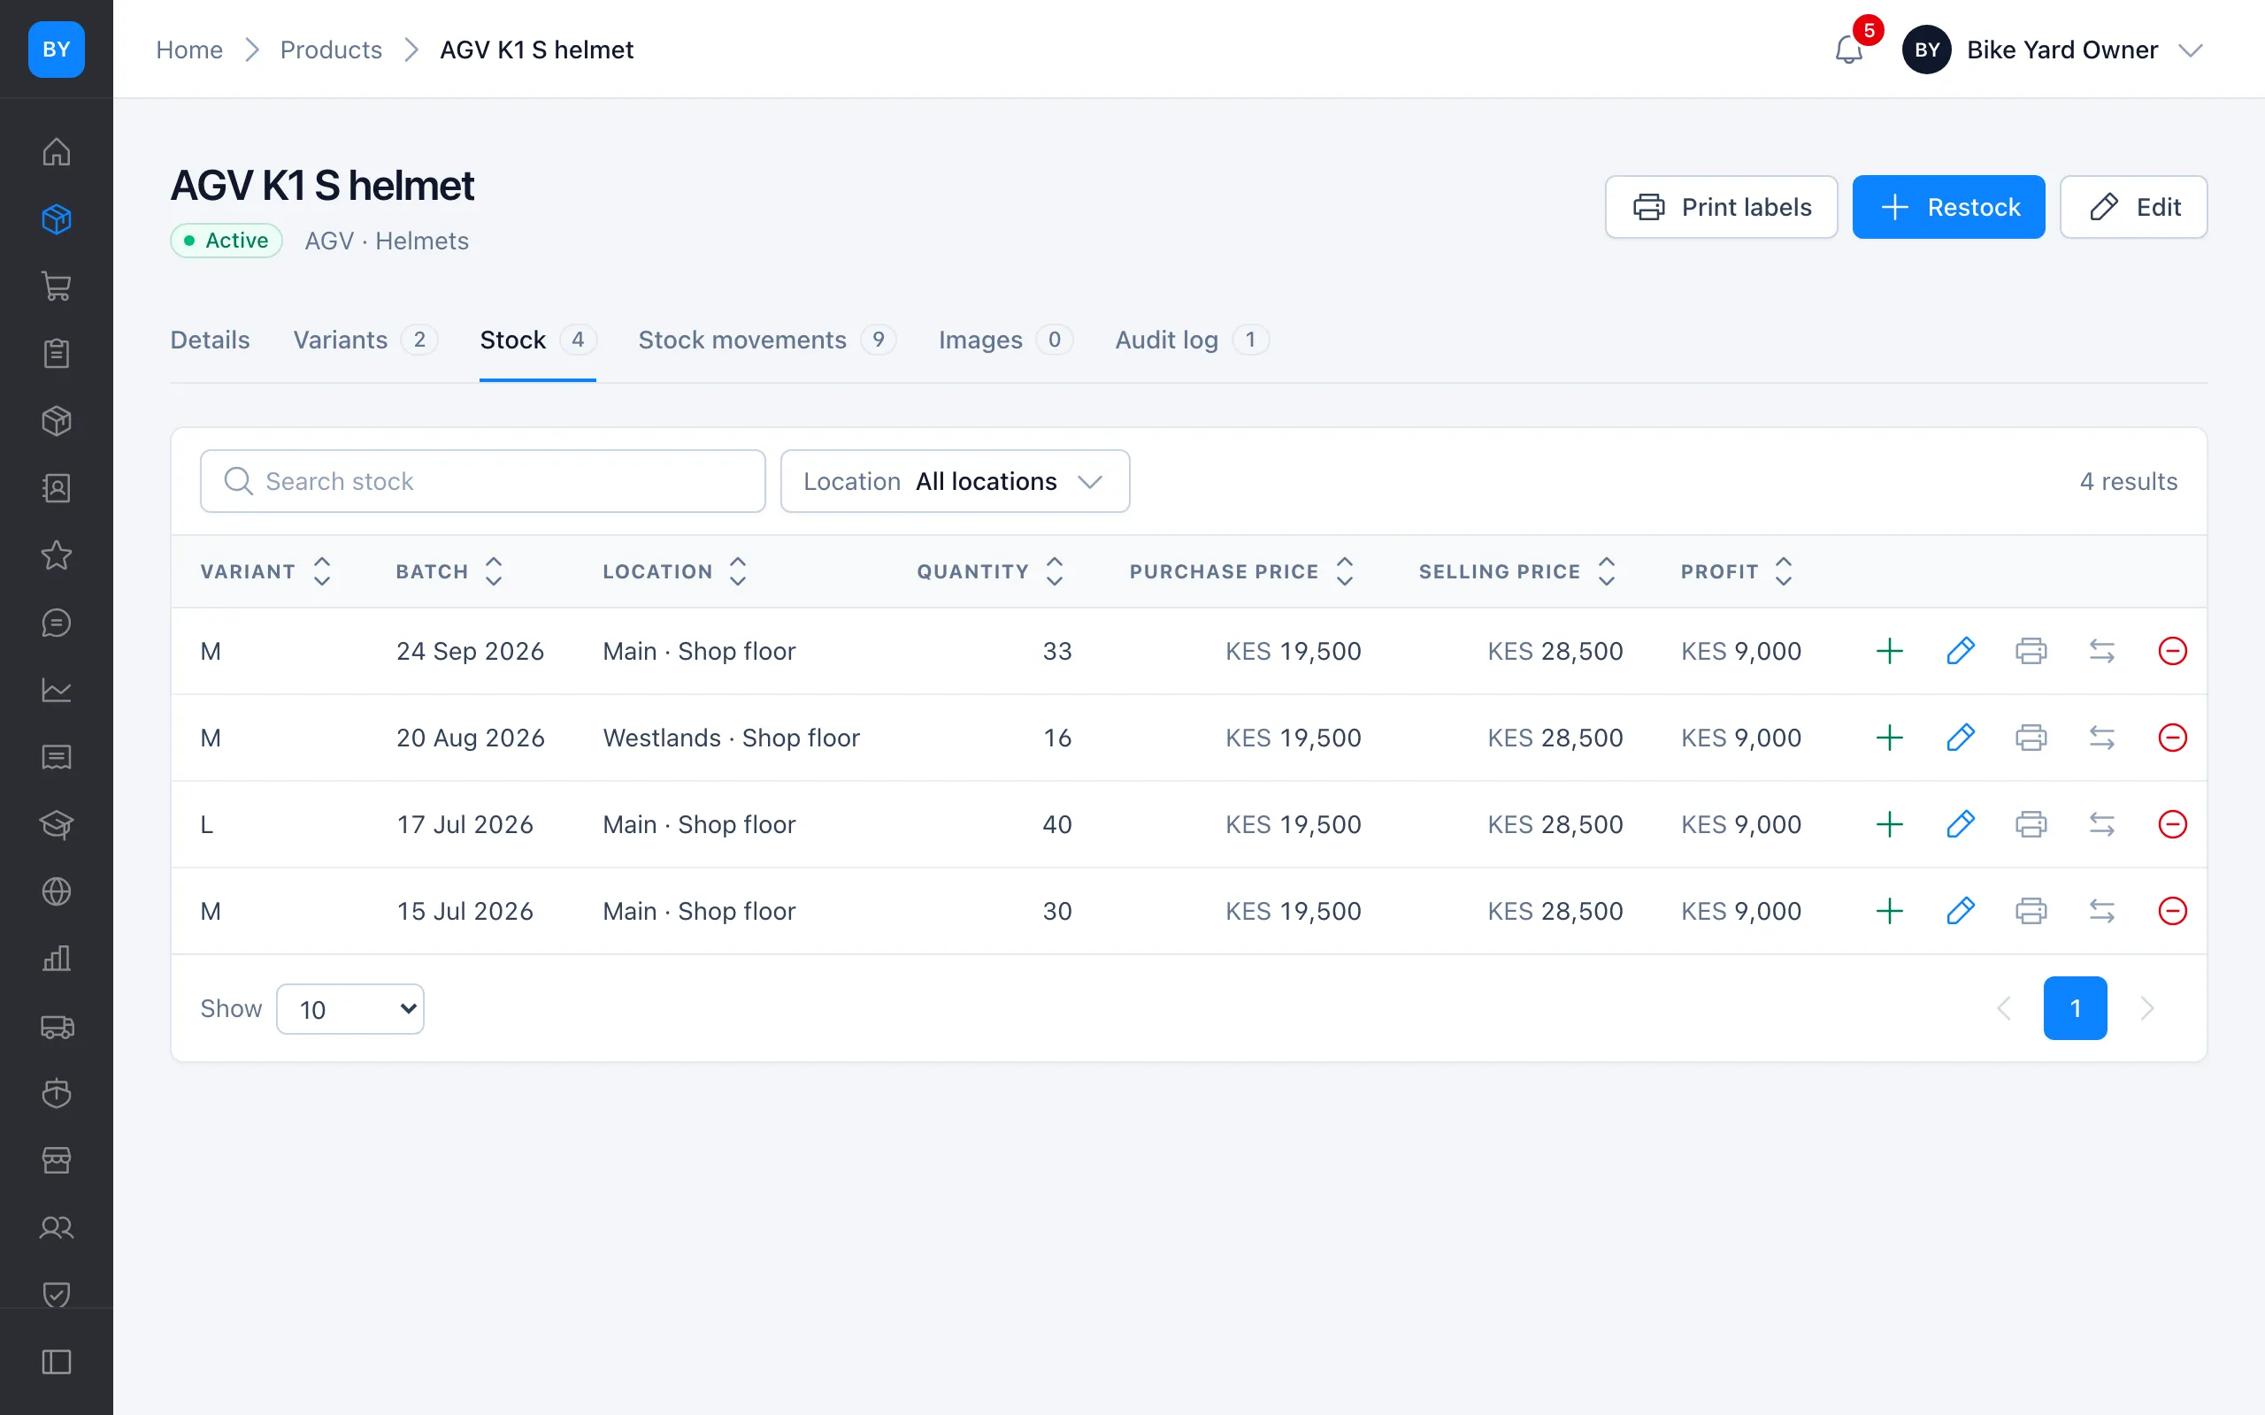Open the line chart sidebar icon
2265x1415 pixels.
(x=56, y=691)
